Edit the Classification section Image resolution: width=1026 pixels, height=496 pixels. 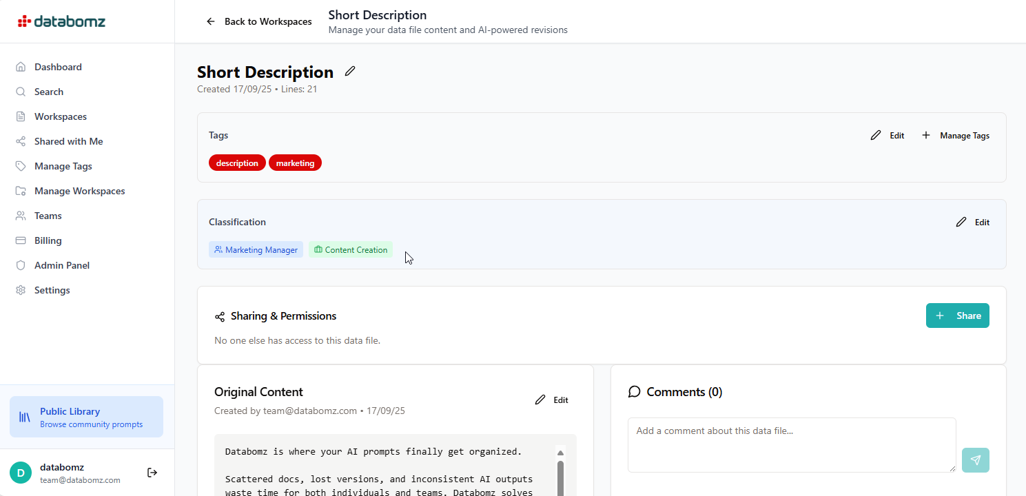click(x=973, y=223)
